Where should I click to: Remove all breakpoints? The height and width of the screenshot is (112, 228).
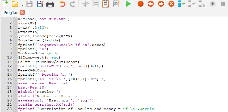point(171,4)
